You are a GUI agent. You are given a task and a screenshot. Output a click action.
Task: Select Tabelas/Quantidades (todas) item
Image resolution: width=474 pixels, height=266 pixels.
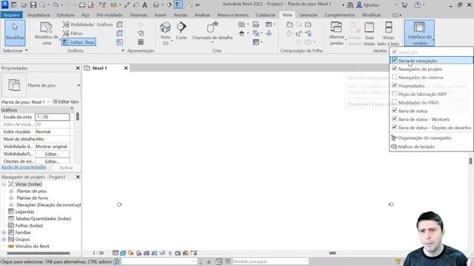[x=43, y=219]
